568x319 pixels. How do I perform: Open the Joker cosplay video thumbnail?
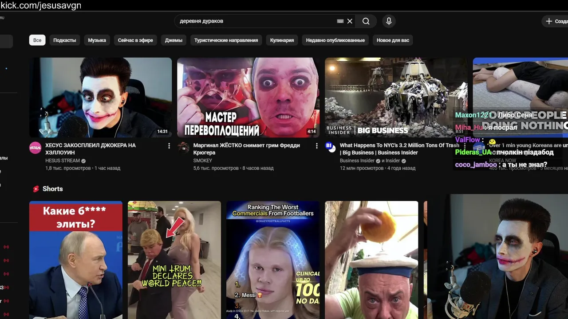(x=100, y=97)
